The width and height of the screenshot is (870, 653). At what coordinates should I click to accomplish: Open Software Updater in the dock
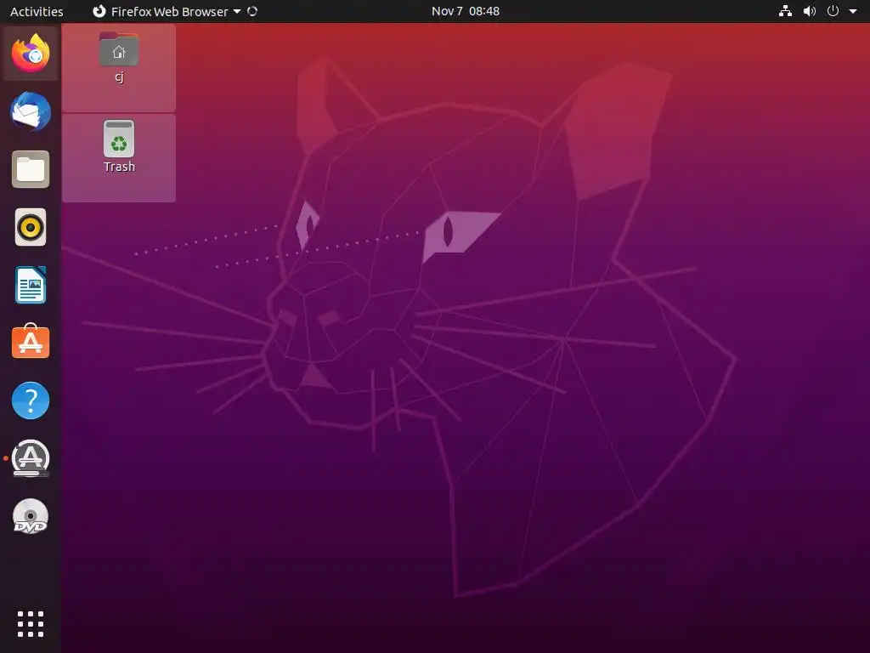click(31, 458)
